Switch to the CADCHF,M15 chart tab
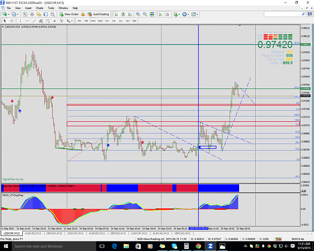This screenshot has height=251, width=314. coord(139,233)
